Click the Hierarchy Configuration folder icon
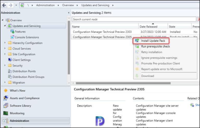Viewport: 200px width, 128px height. coord(10,43)
